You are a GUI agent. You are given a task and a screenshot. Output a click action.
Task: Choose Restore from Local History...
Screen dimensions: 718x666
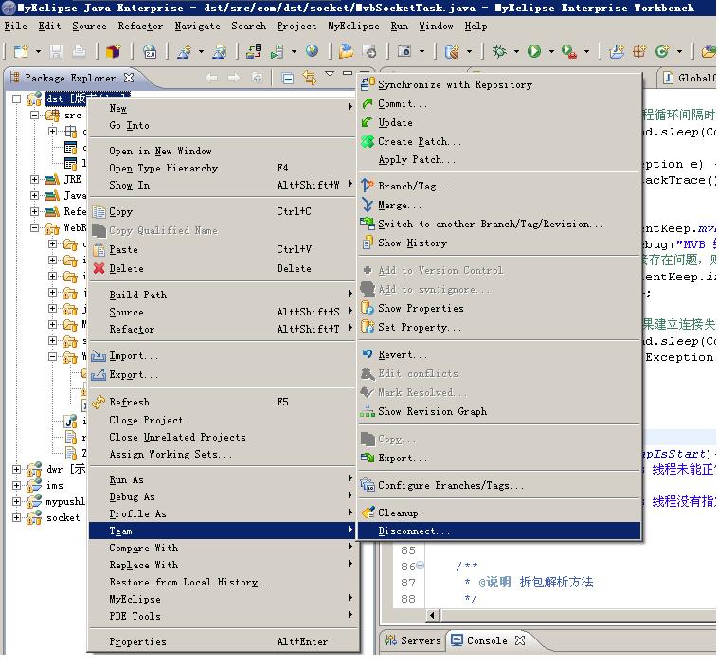click(x=223, y=582)
